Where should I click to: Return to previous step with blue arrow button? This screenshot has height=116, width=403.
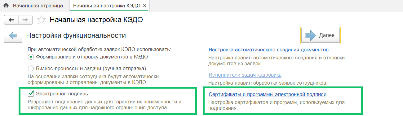pyautogui.click(x=13, y=35)
